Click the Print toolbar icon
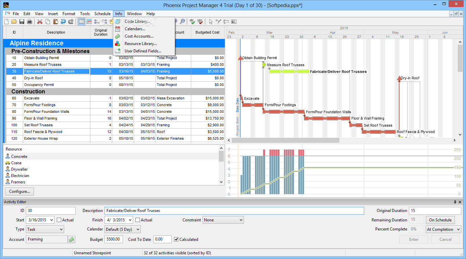This screenshot has height=259, width=466. pyautogui.click(x=30, y=21)
